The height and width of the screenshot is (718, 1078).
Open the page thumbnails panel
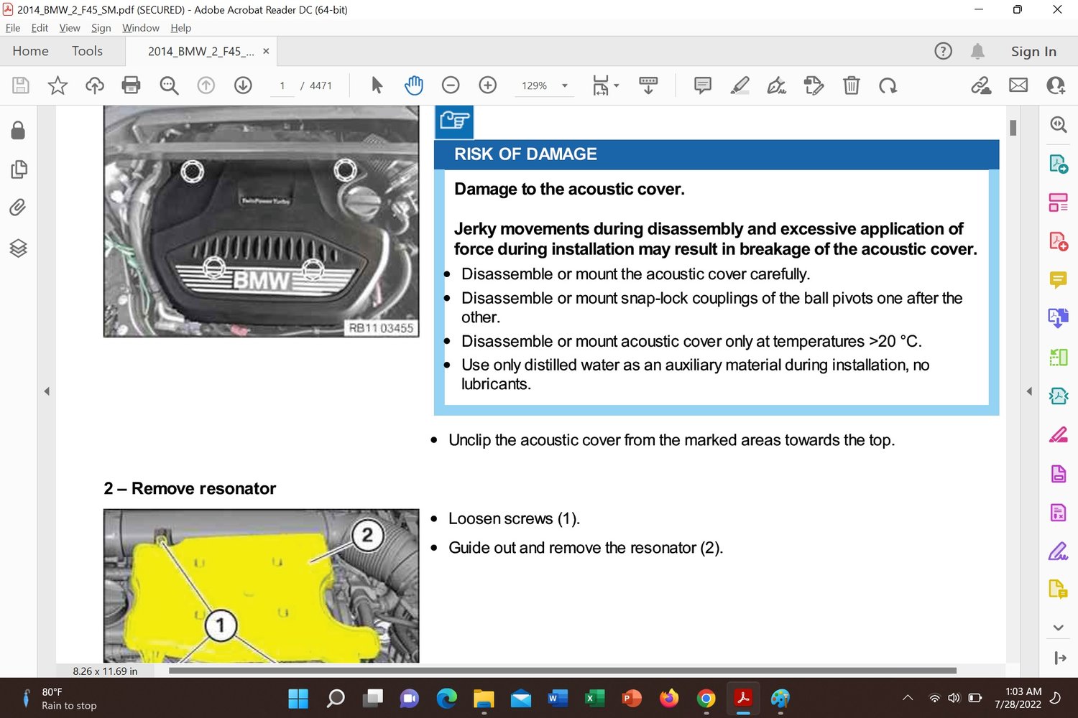[18, 169]
